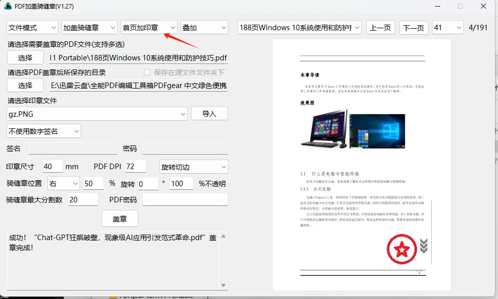Screen dimensions: 498x299
Task: Click the 盖章 button to apply stamp
Action: [x=120, y=218]
